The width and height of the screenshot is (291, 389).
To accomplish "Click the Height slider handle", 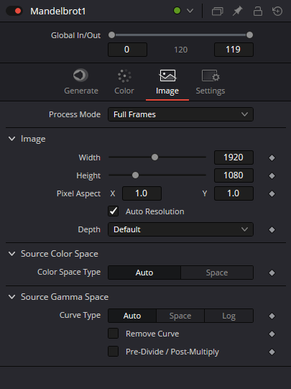I will 135,175.
